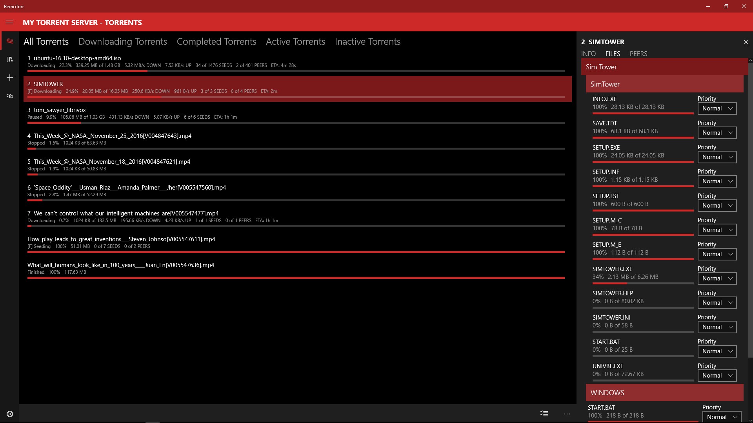
Task: Collapse the WINDOWS folder header
Action: pos(664,392)
